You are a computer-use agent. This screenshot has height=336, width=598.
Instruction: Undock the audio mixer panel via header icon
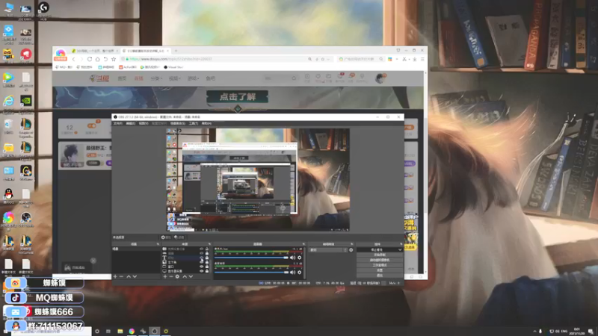[x=303, y=244]
